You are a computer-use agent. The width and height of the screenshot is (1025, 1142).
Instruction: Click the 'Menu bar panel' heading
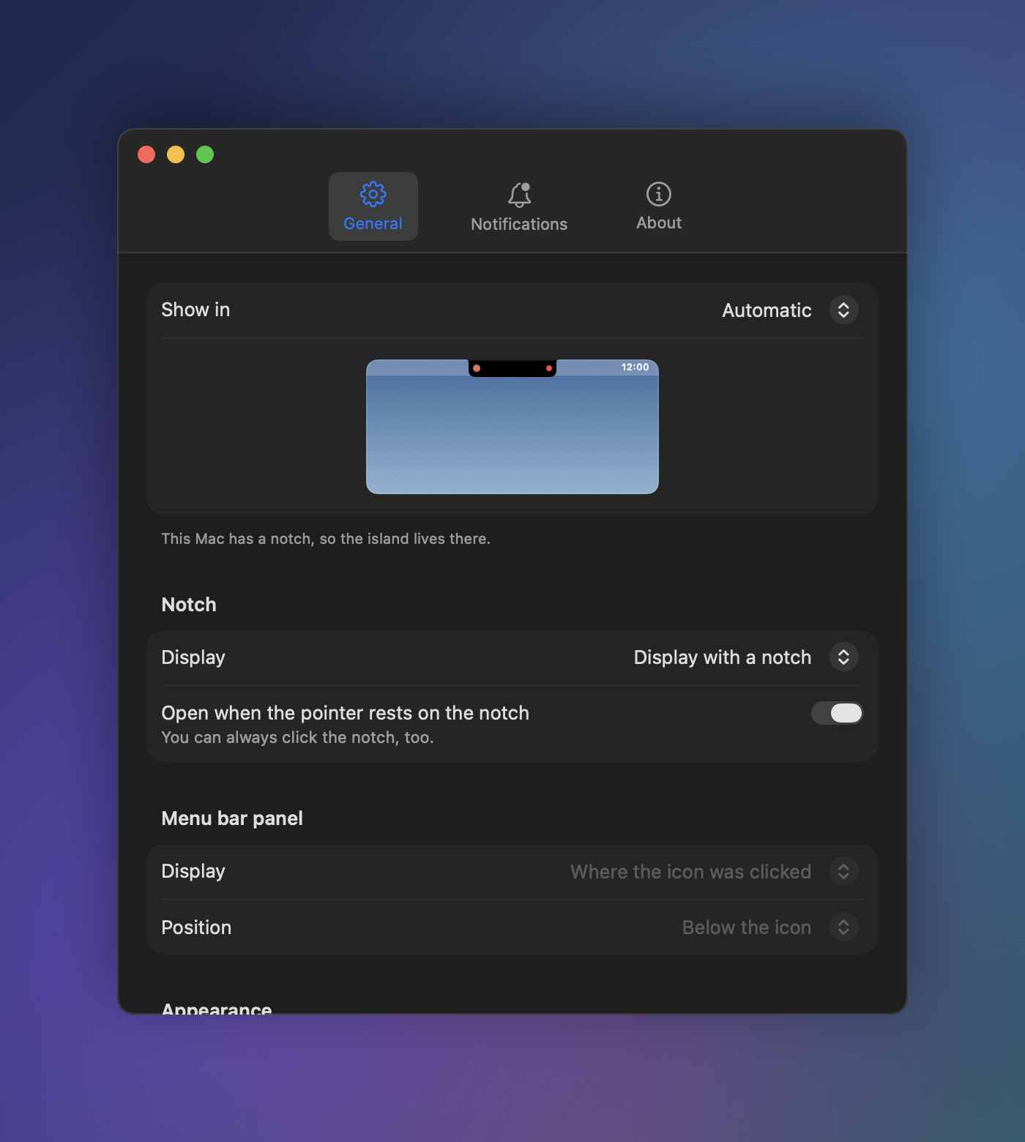(232, 818)
